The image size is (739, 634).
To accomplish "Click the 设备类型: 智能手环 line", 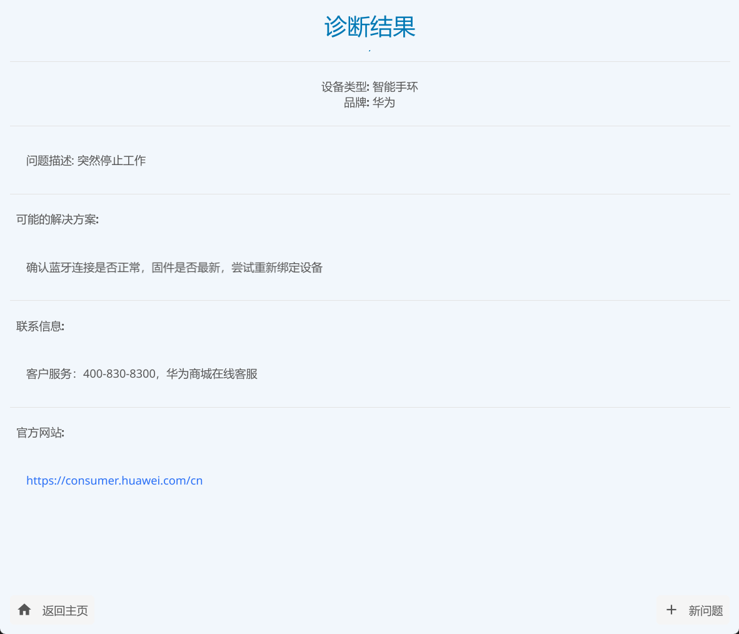I will click(369, 87).
